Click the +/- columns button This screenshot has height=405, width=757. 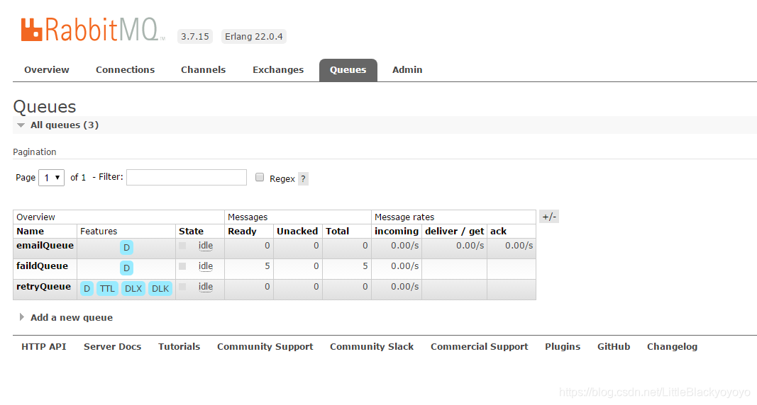click(x=549, y=217)
